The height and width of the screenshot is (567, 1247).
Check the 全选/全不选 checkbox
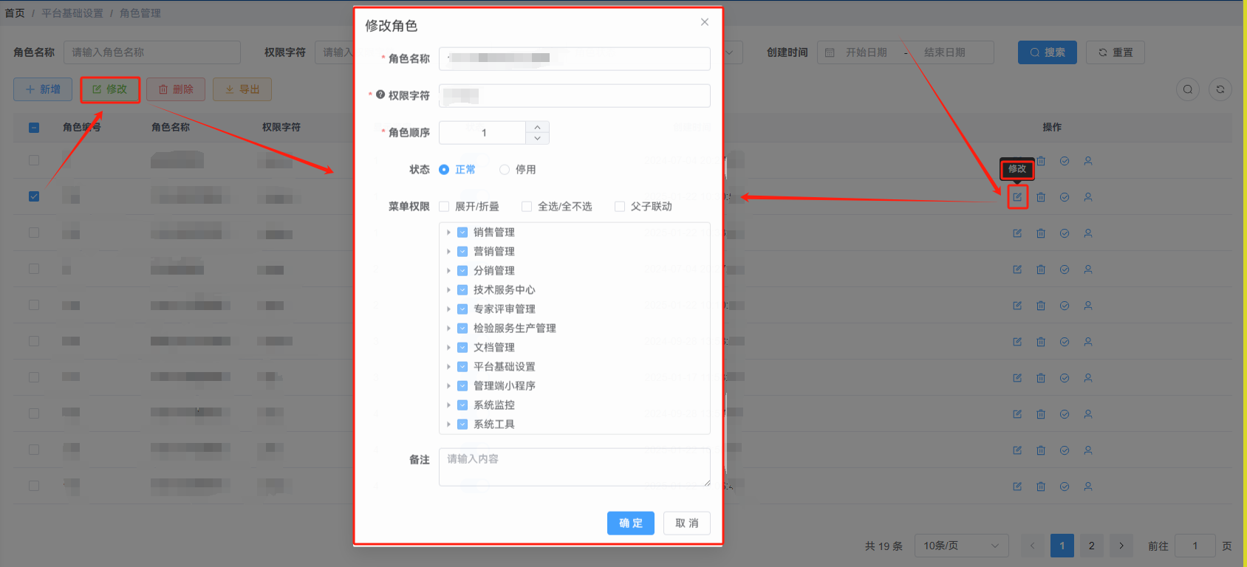point(527,207)
